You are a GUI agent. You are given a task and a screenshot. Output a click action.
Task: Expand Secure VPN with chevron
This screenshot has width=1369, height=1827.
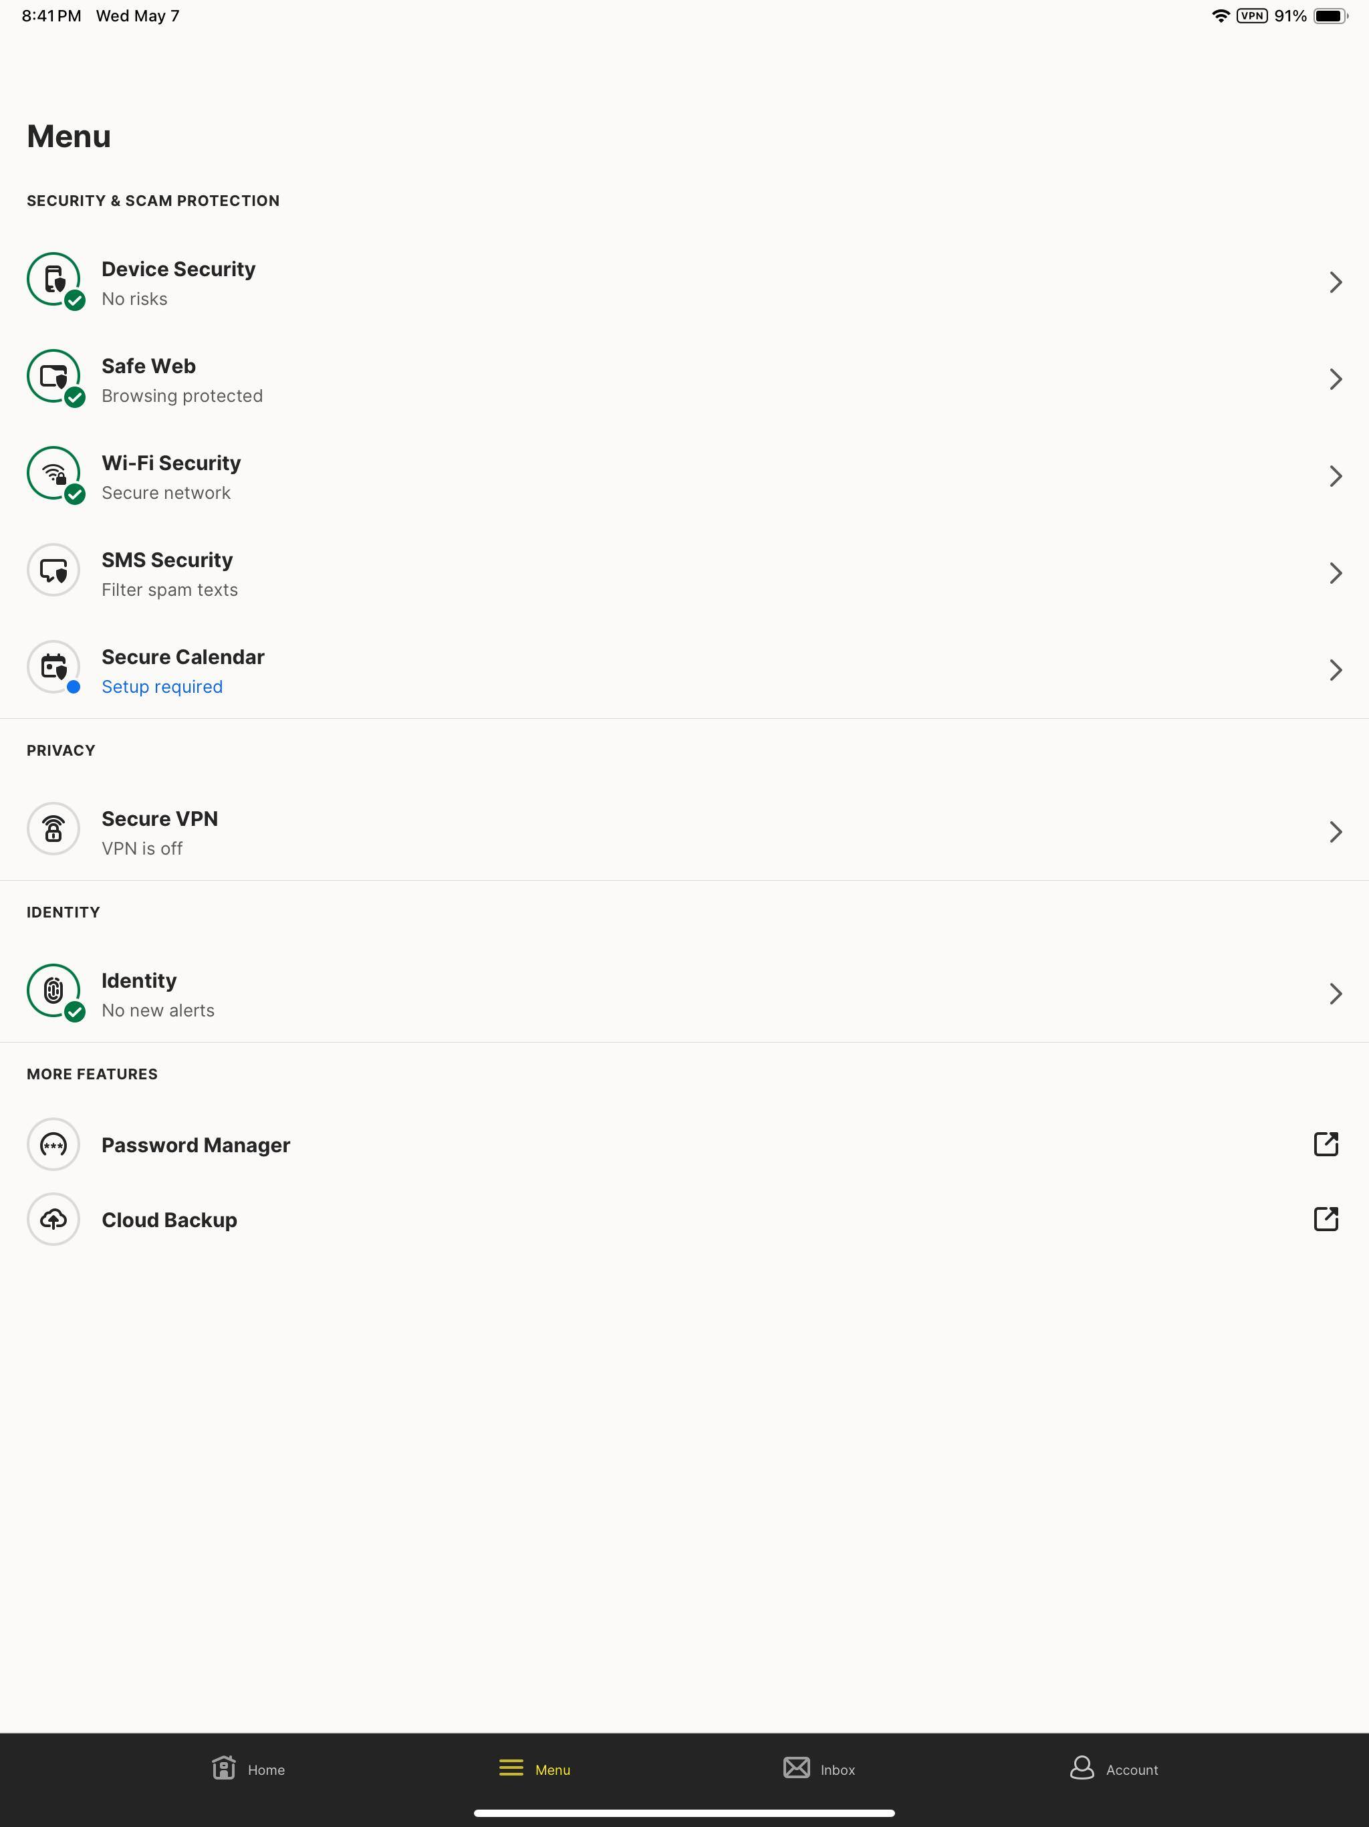tap(1335, 832)
